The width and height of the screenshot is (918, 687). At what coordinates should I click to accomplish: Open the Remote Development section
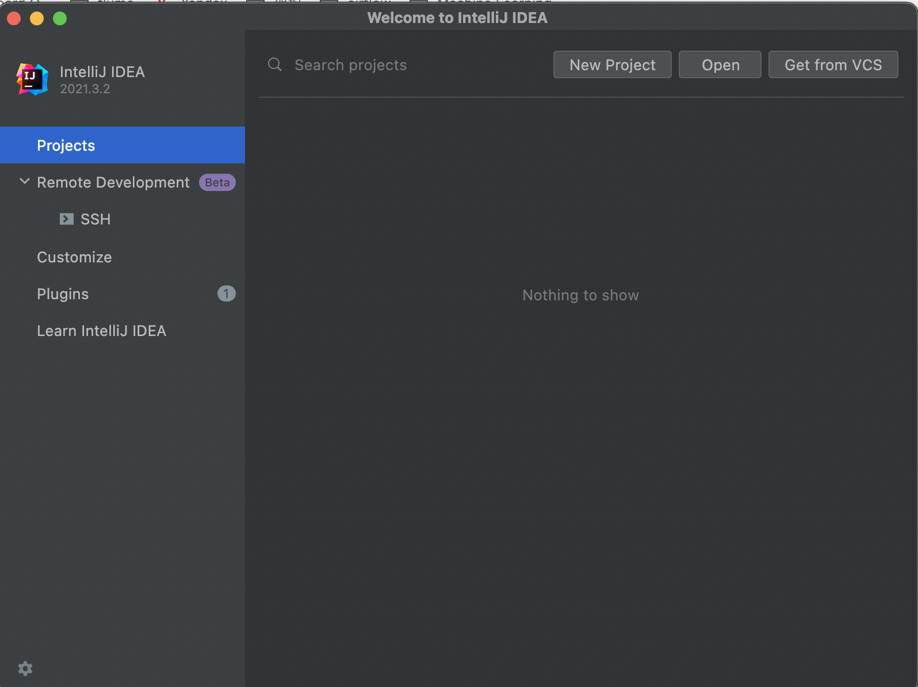click(113, 182)
